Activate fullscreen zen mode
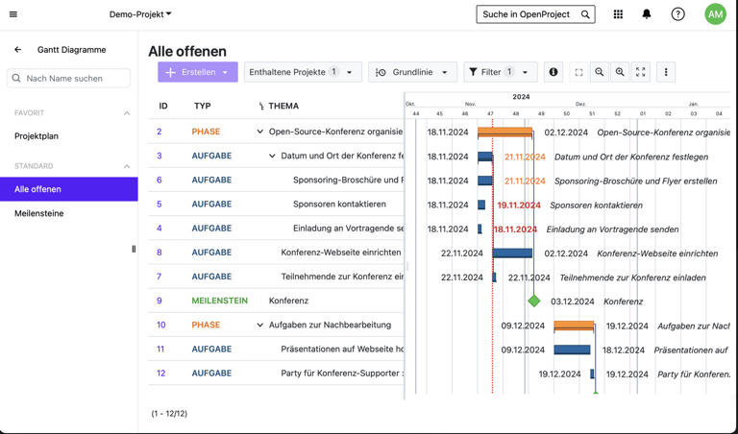 (641, 72)
